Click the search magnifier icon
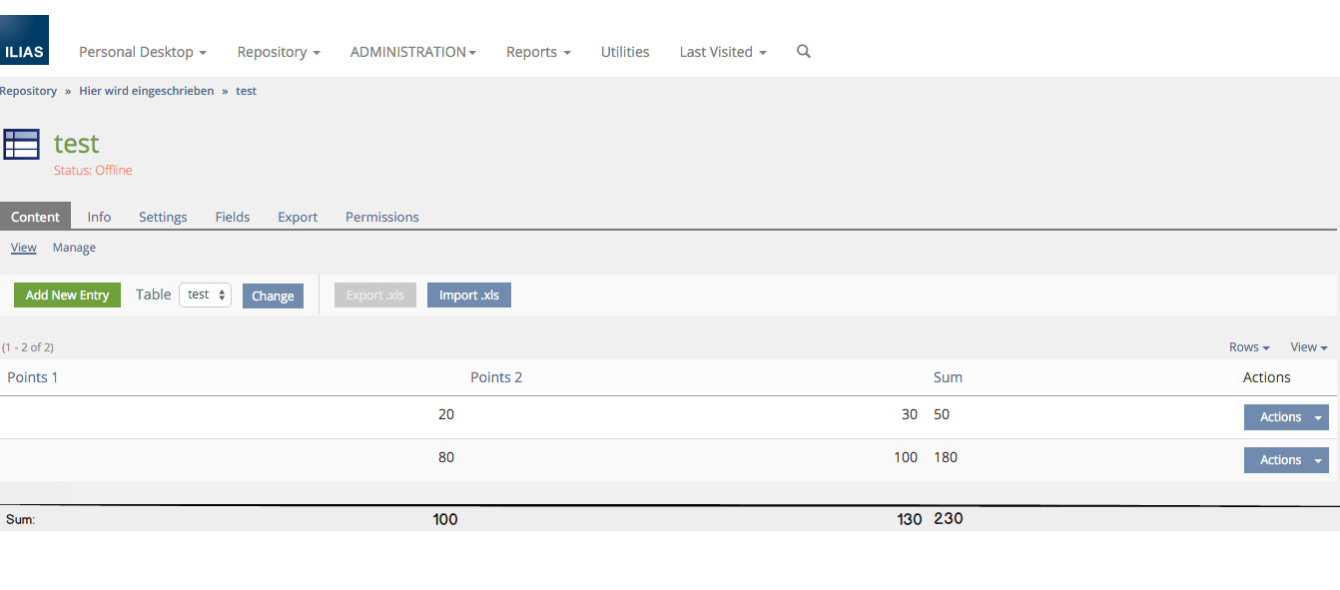 tap(804, 52)
